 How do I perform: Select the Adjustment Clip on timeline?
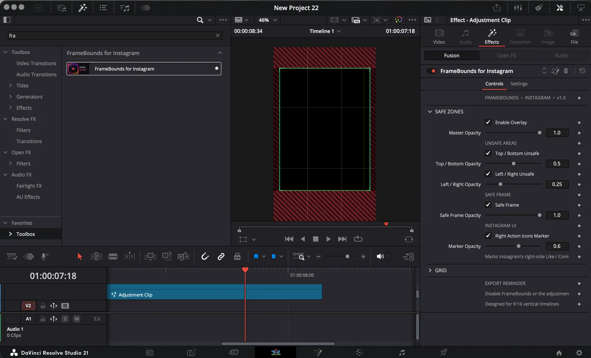(214, 292)
